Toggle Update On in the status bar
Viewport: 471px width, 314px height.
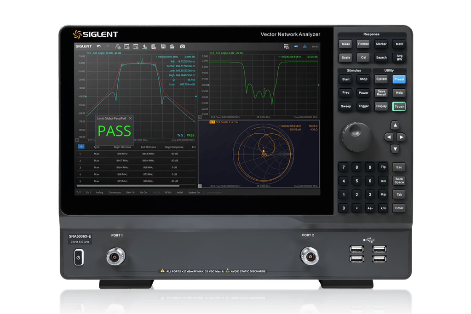coord(194,192)
